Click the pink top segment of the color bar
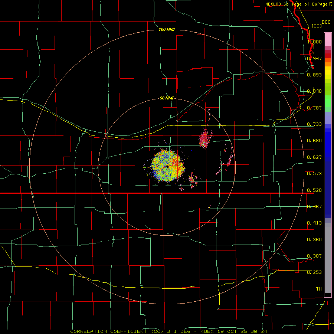The image size is (334, 334). click(328, 40)
